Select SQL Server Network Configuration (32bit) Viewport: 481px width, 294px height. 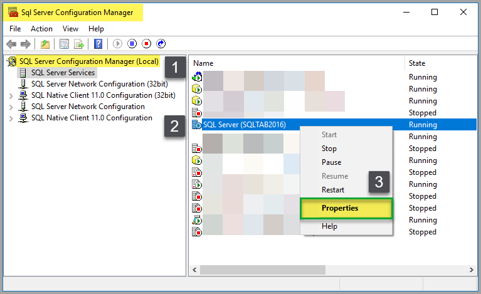(99, 84)
